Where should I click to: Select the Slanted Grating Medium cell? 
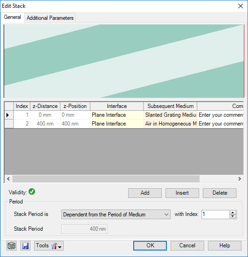click(170, 115)
